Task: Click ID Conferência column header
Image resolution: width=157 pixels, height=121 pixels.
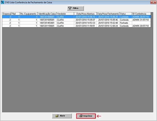Action: [141, 14]
